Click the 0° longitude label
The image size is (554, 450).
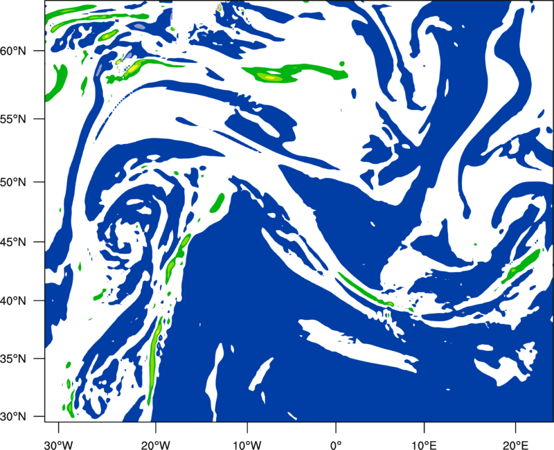(x=336, y=444)
